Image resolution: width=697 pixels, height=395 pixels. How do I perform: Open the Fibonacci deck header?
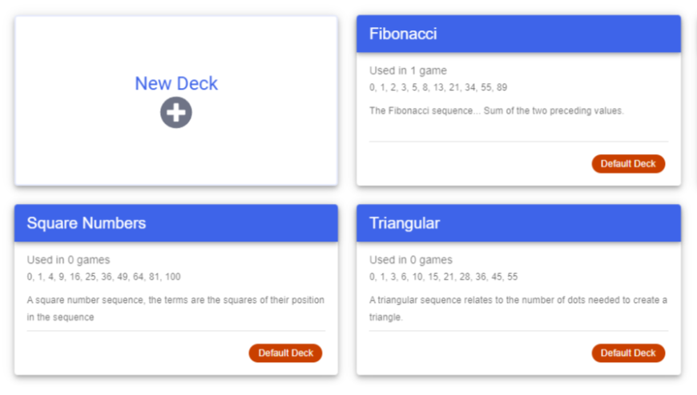518,34
